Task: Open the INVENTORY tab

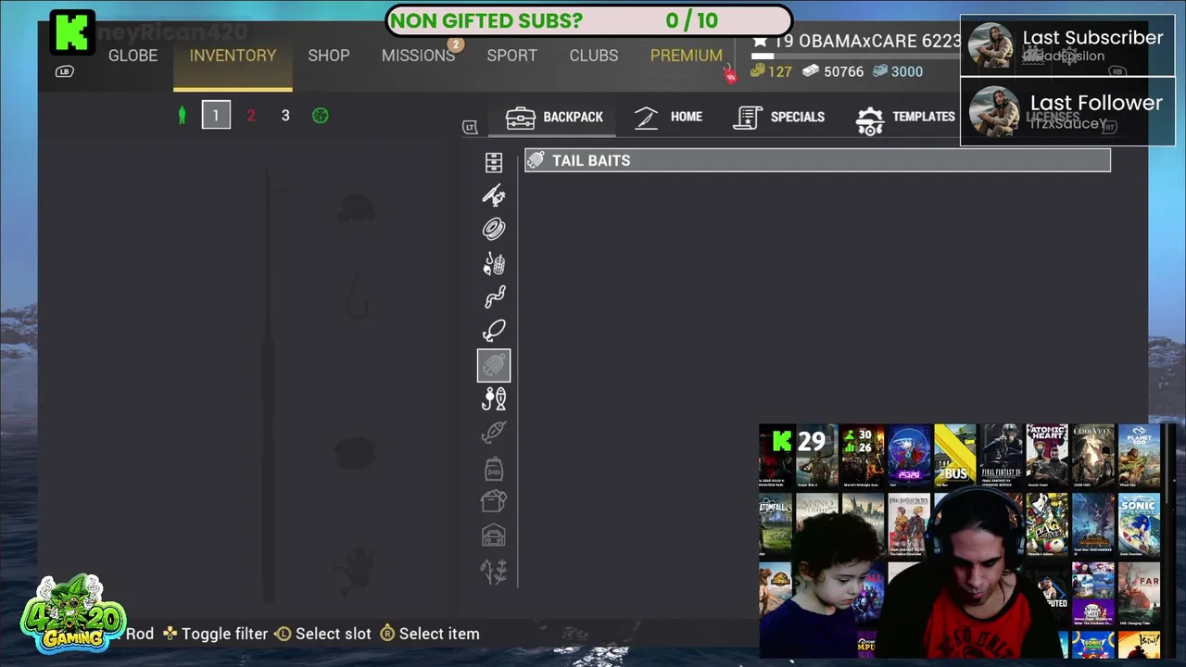Action: (x=233, y=56)
